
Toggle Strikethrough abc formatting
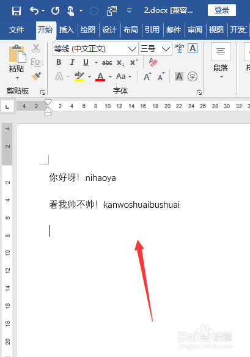[107, 62]
